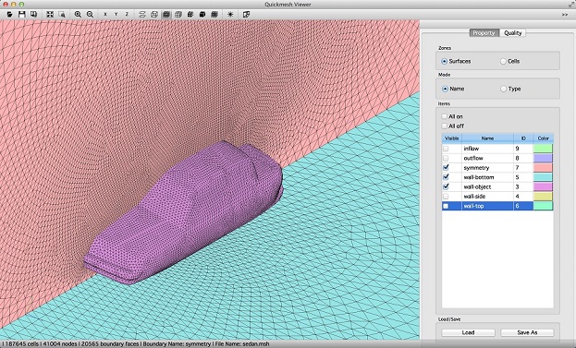The image size is (576, 348).
Task: Zoom in using the magnifier plus icon
Action: [78, 14]
